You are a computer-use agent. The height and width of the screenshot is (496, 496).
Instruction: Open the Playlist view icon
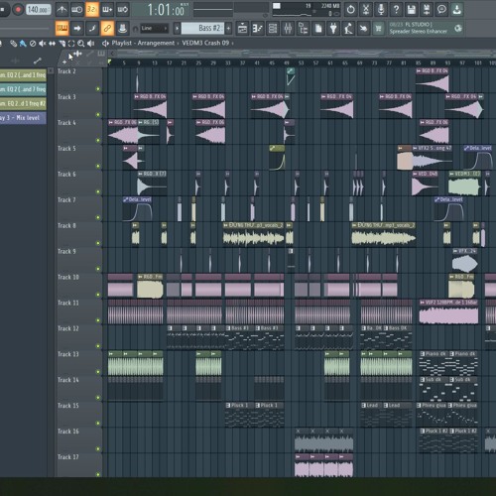click(242, 29)
